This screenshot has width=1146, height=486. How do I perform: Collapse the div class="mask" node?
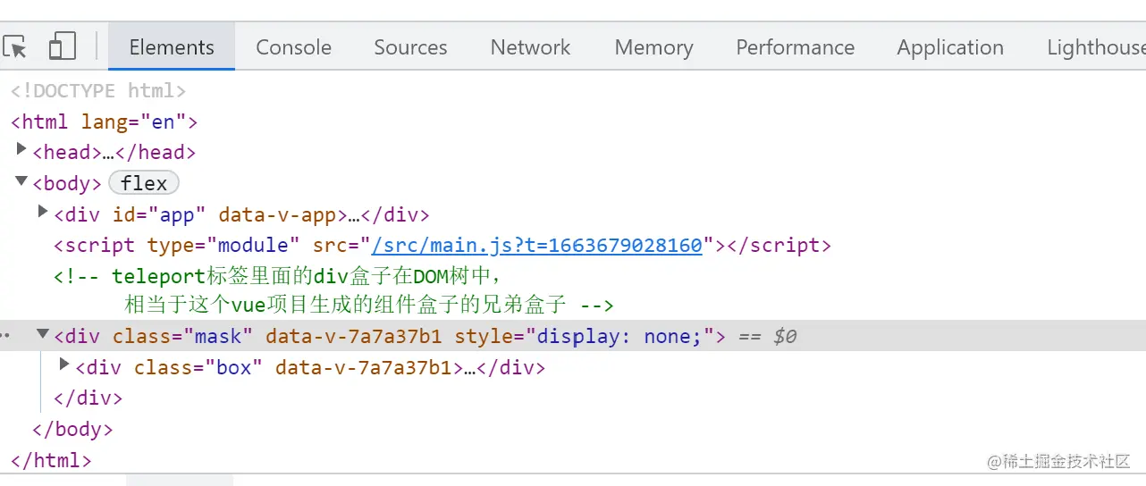(43, 334)
